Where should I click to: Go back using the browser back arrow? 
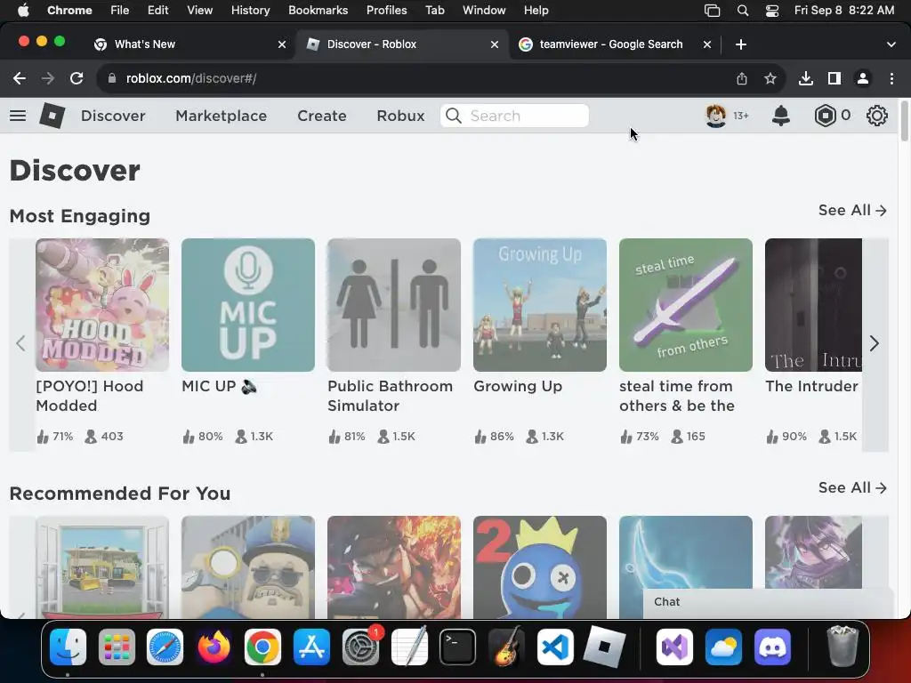pos(20,78)
